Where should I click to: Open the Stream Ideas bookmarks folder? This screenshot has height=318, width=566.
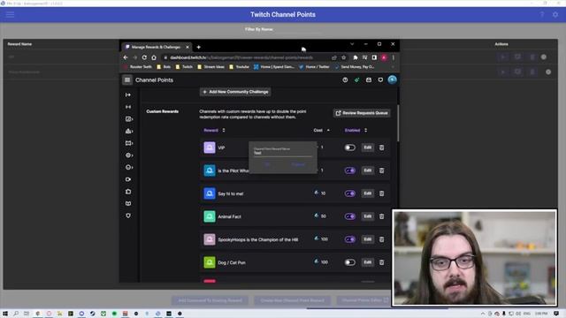coord(210,67)
